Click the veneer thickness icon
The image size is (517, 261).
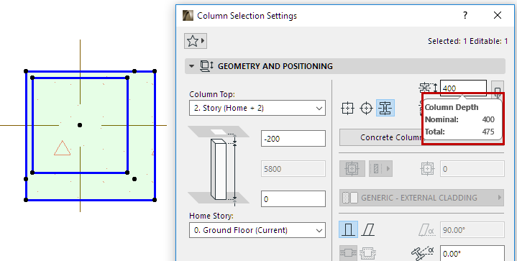[x=428, y=169]
